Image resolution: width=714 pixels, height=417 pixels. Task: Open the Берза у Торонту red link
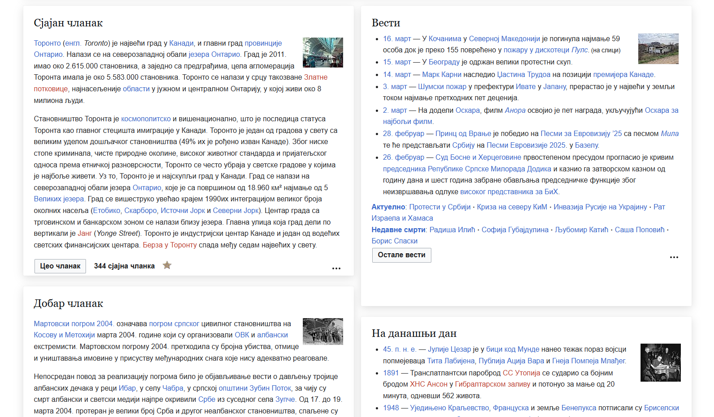[x=170, y=245]
